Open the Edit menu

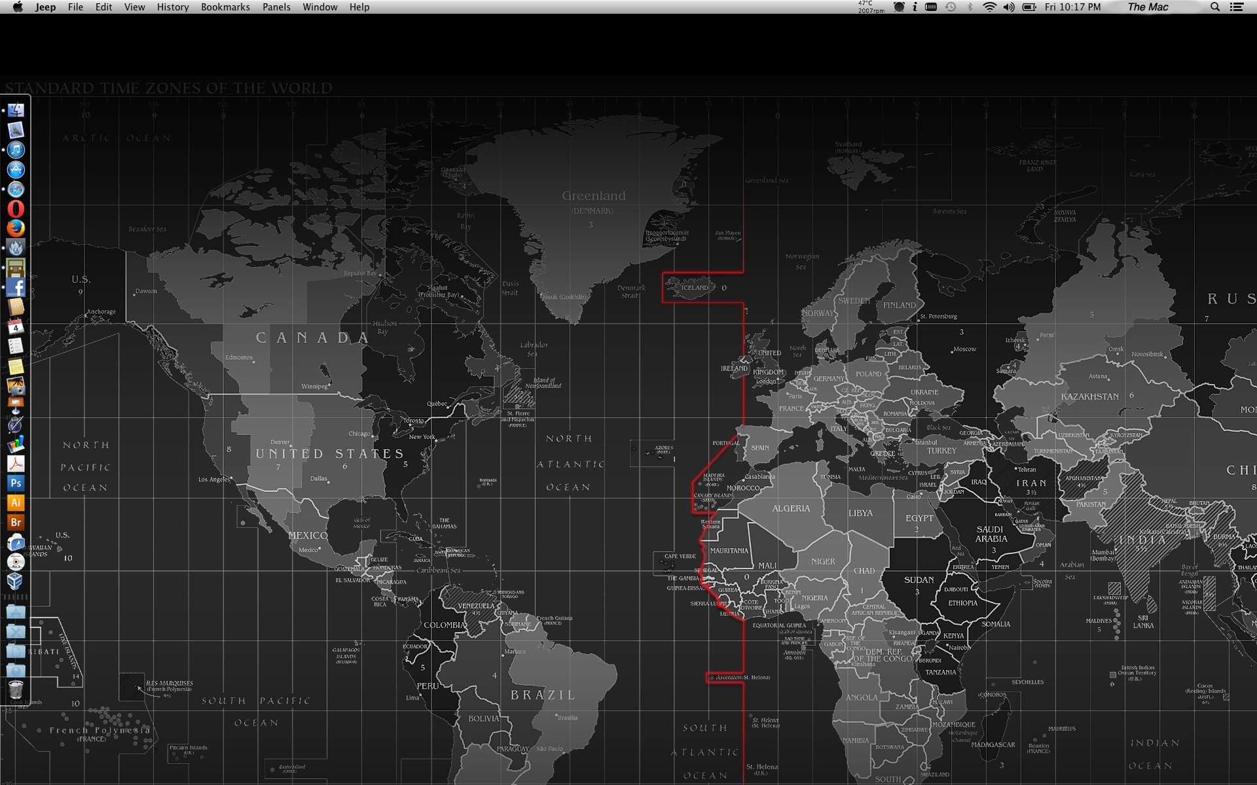click(x=103, y=7)
